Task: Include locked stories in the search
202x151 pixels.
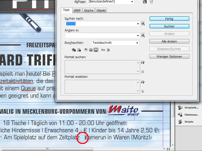Action: (79, 50)
